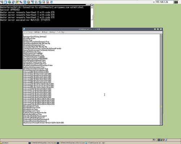The image size is (181, 144).
Task: Click the HitSoundVolume=1.000000 line
Action: point(33,53)
